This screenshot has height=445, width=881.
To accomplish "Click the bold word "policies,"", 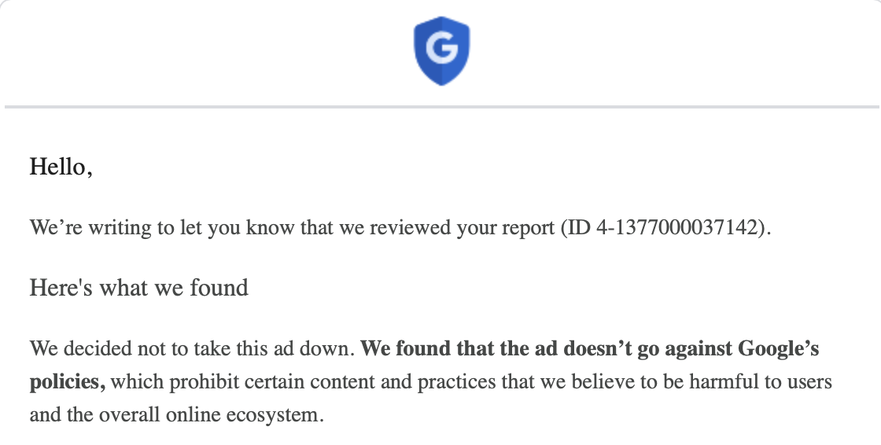I will click(68, 381).
